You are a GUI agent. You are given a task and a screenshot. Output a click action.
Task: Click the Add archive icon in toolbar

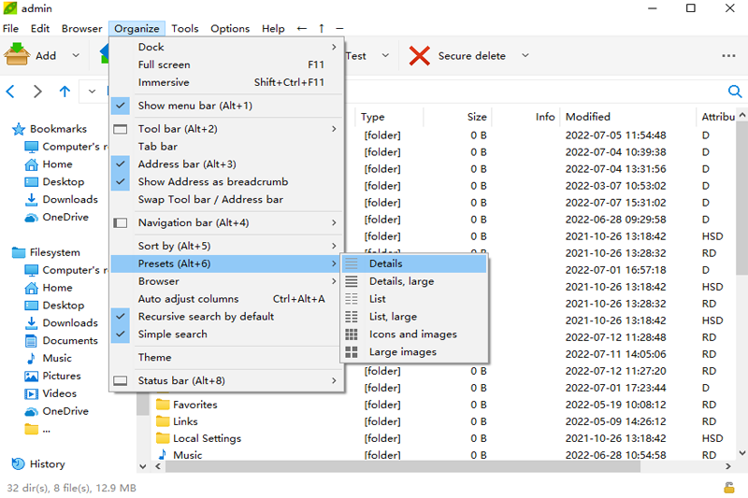tap(18, 55)
